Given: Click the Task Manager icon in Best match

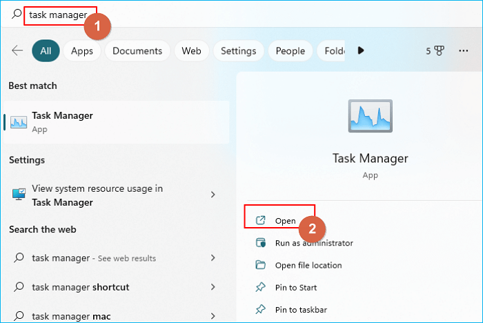Looking at the screenshot, I should [x=19, y=122].
